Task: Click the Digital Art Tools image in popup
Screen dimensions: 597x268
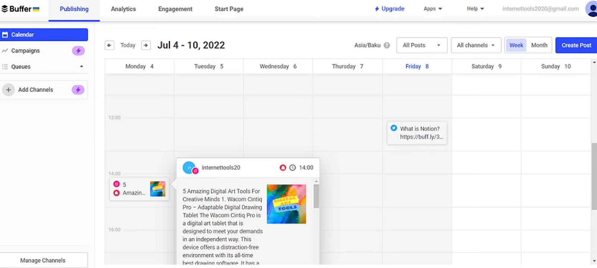Action: point(286,204)
